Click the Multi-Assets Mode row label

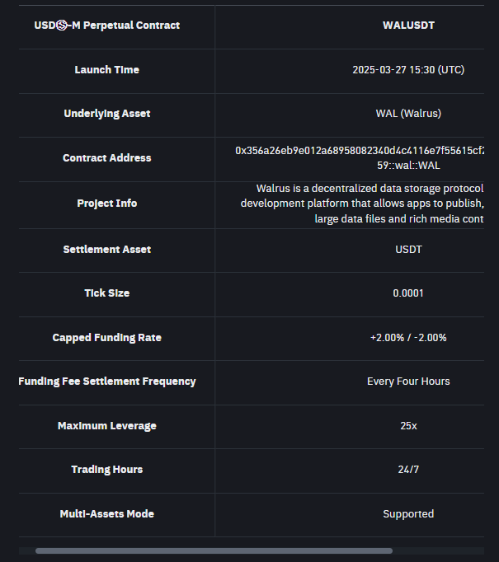click(x=107, y=514)
